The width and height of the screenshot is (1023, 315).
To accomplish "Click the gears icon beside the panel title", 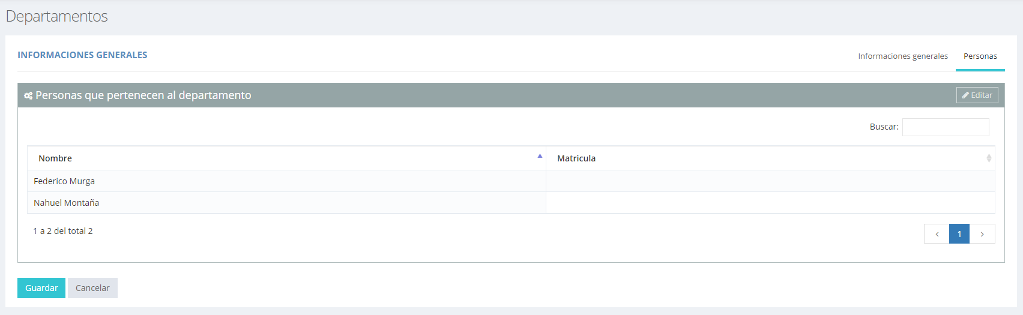I will [28, 95].
